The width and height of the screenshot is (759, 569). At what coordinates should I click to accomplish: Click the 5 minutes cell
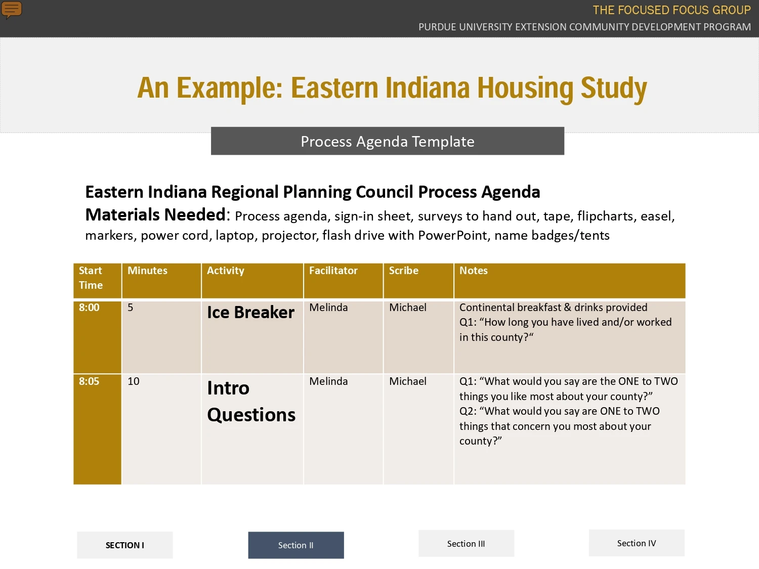(x=162, y=337)
